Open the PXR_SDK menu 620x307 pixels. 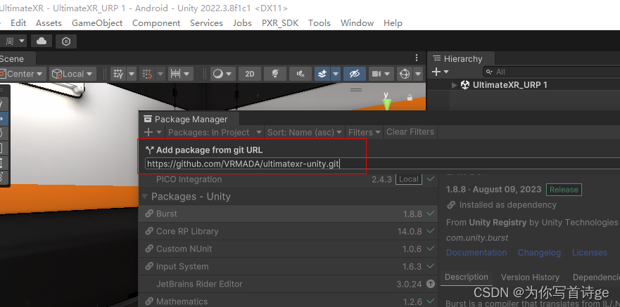280,23
